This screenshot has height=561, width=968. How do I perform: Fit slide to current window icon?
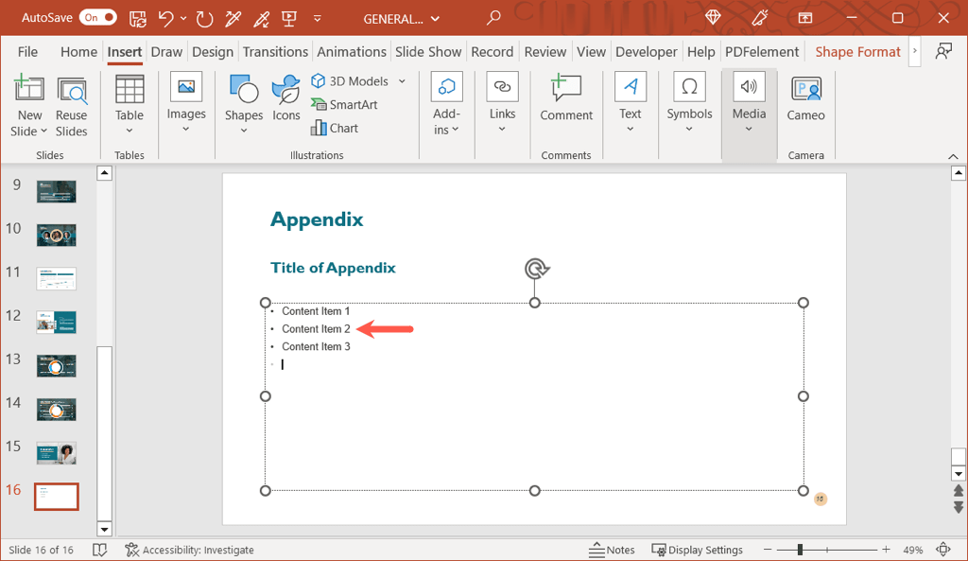coord(943,550)
